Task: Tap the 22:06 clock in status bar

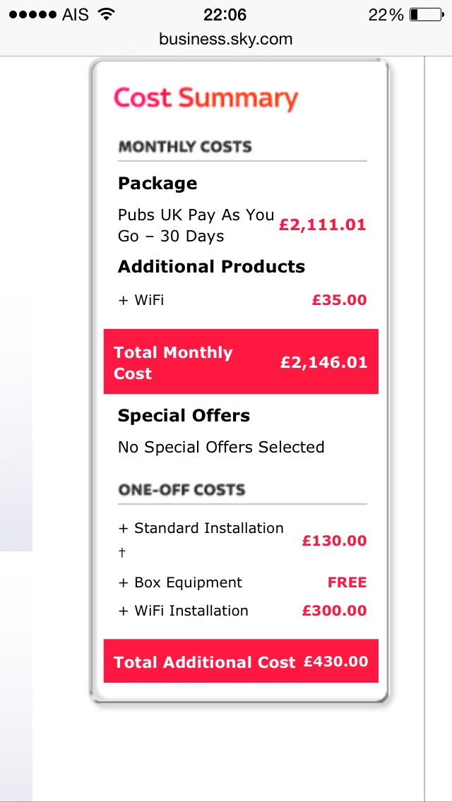Action: tap(225, 15)
